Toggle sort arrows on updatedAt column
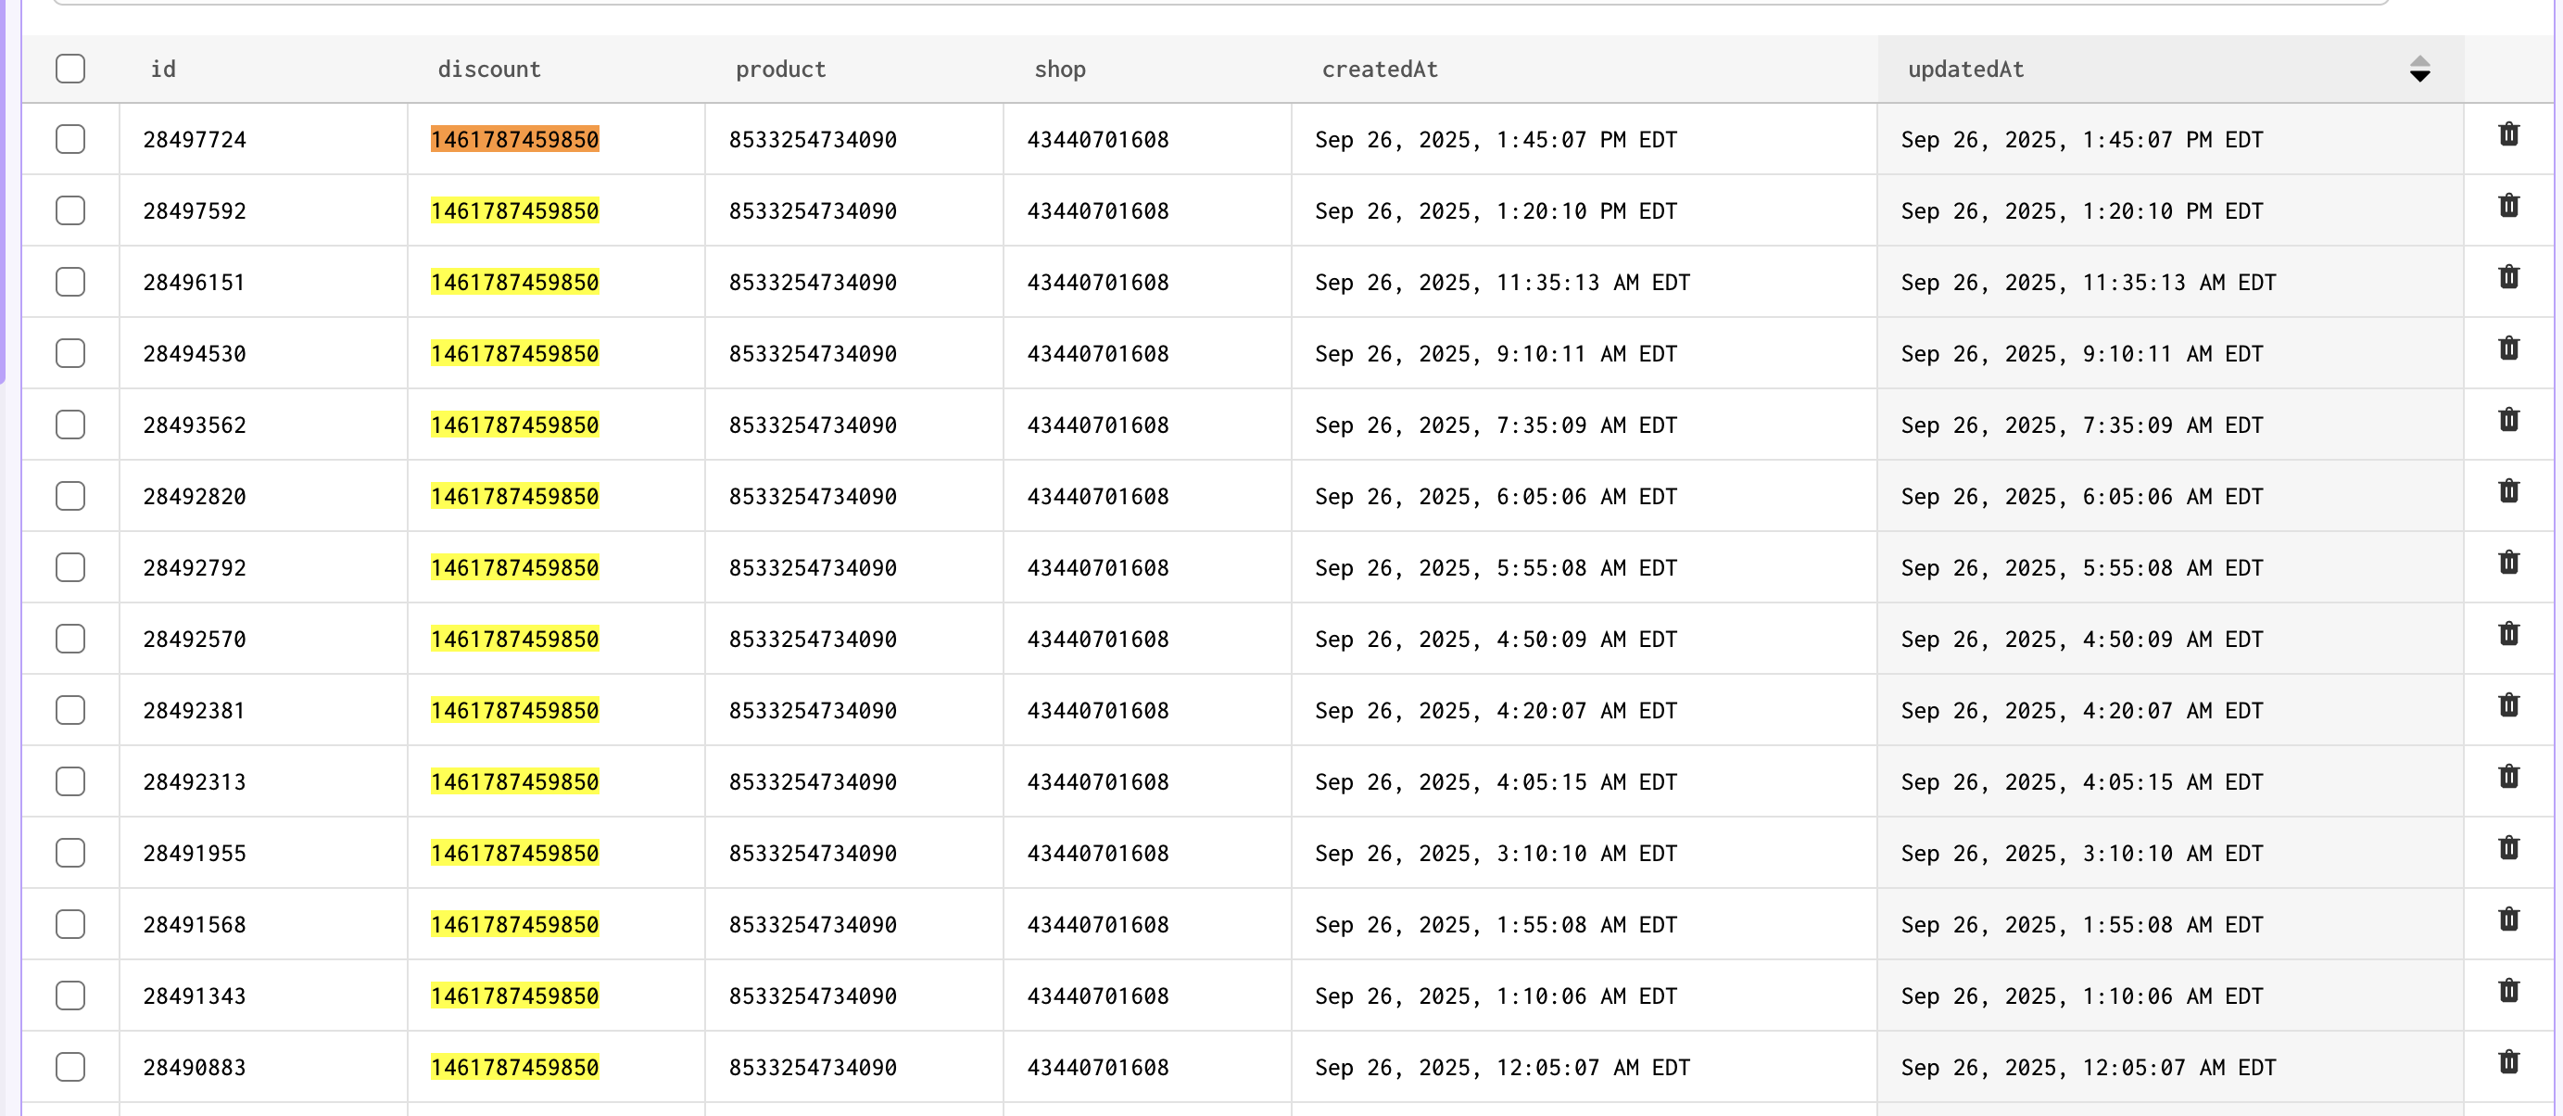The image size is (2563, 1116). click(2419, 69)
